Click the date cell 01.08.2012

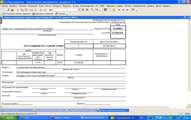(x=109, y=46)
